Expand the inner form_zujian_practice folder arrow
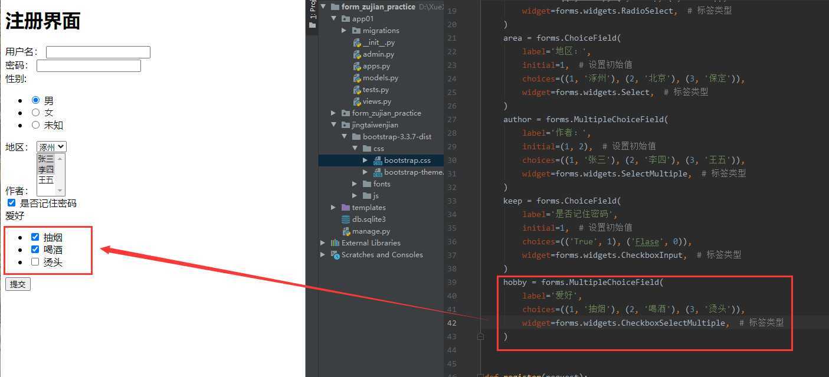 [334, 113]
